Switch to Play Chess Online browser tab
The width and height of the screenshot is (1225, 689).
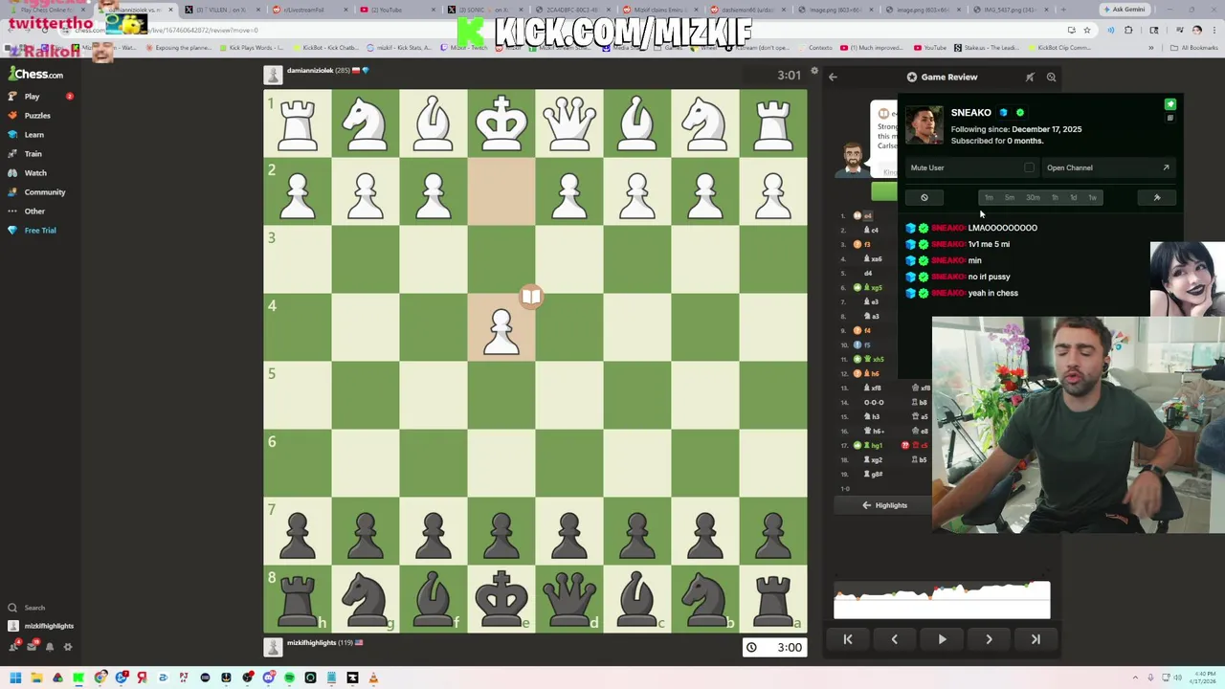click(46, 10)
